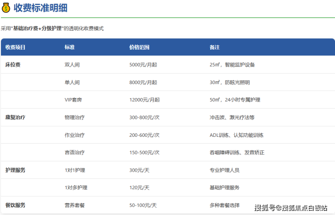Click the bold 基础治疗费+分级护理 text
The height and width of the screenshot is (215, 335).
click(37, 28)
